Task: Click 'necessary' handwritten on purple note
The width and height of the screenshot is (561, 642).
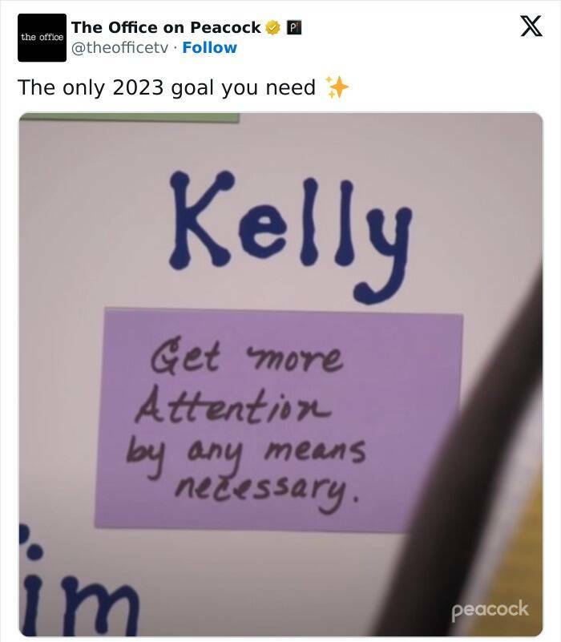Action: (x=267, y=490)
